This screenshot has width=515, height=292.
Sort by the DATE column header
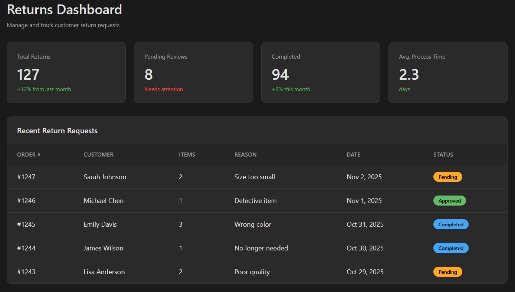click(x=353, y=154)
